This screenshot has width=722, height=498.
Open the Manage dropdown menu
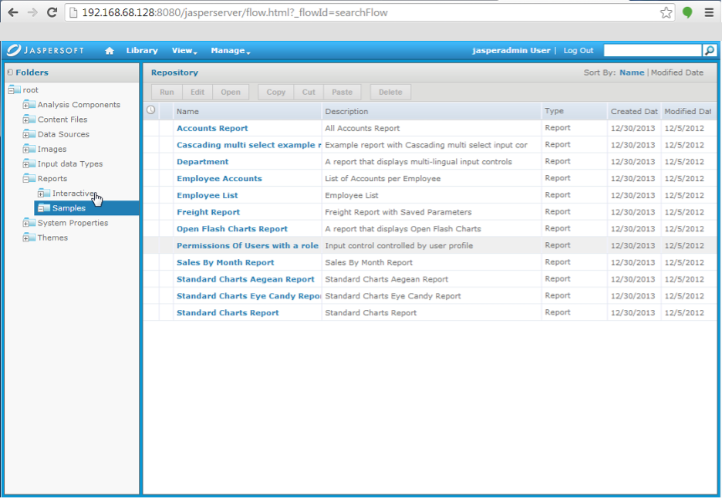pos(230,51)
